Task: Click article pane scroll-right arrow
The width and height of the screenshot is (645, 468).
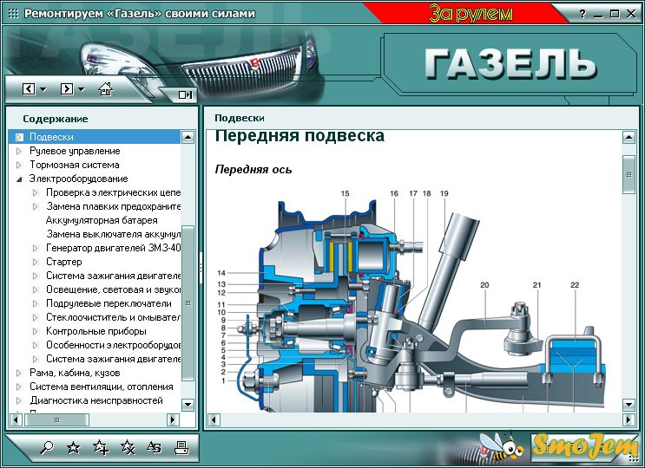Action: 629,420
